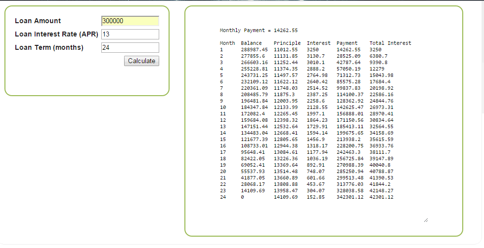Click interest value 1177.94
Viewport: 484px width, 248px height.
[x=317, y=152]
